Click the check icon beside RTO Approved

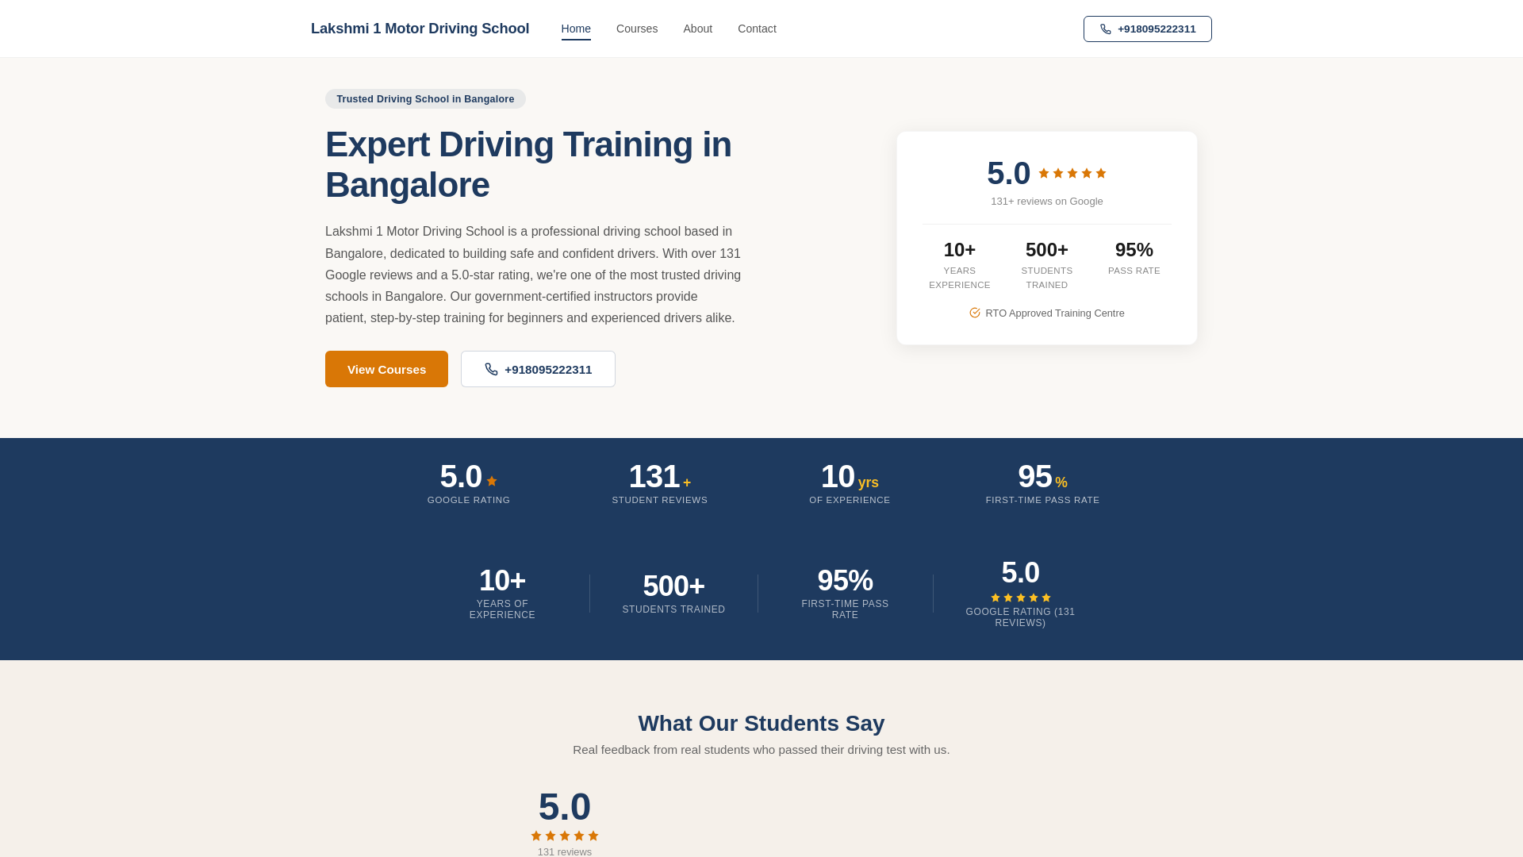975,313
